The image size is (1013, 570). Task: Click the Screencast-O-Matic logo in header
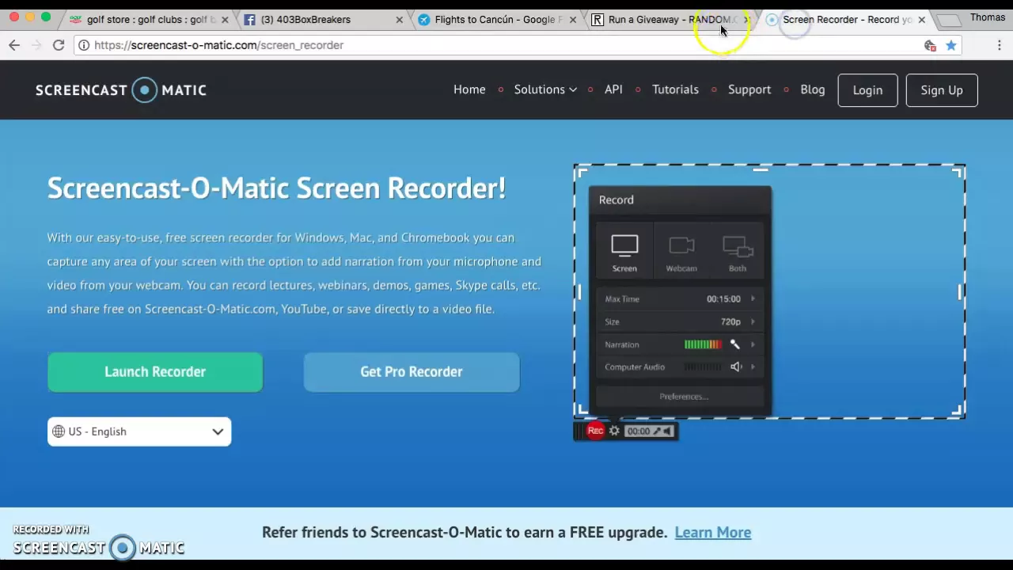click(x=120, y=89)
